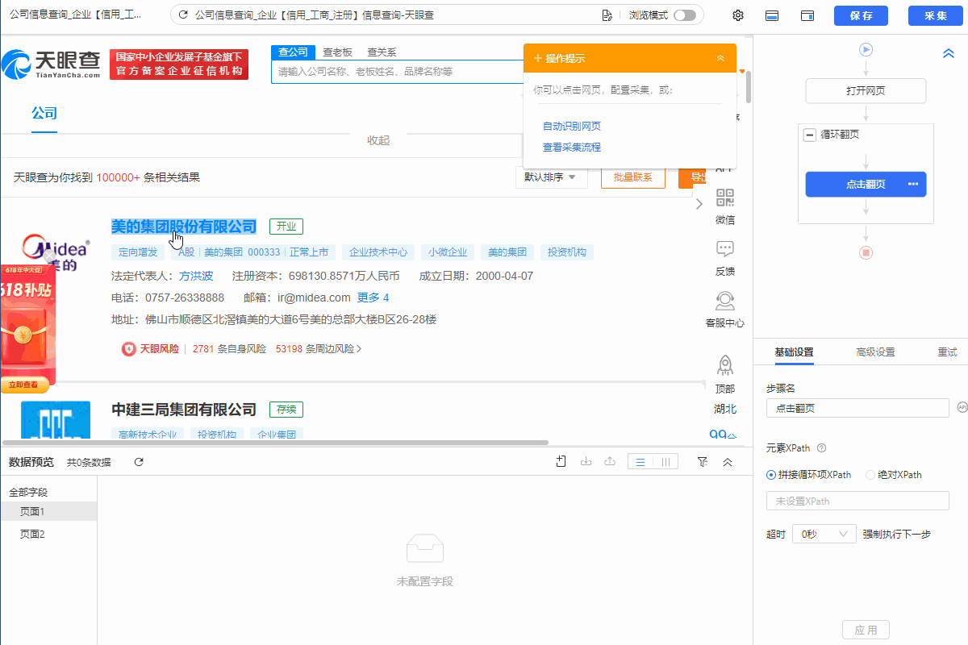The width and height of the screenshot is (968, 645).
Task: Click the Tianyancha logo
Action: 52,64
